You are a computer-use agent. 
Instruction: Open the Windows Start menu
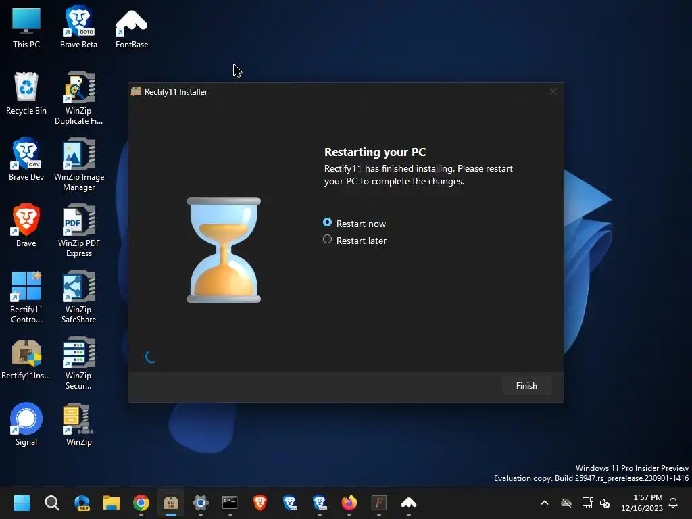tap(22, 503)
